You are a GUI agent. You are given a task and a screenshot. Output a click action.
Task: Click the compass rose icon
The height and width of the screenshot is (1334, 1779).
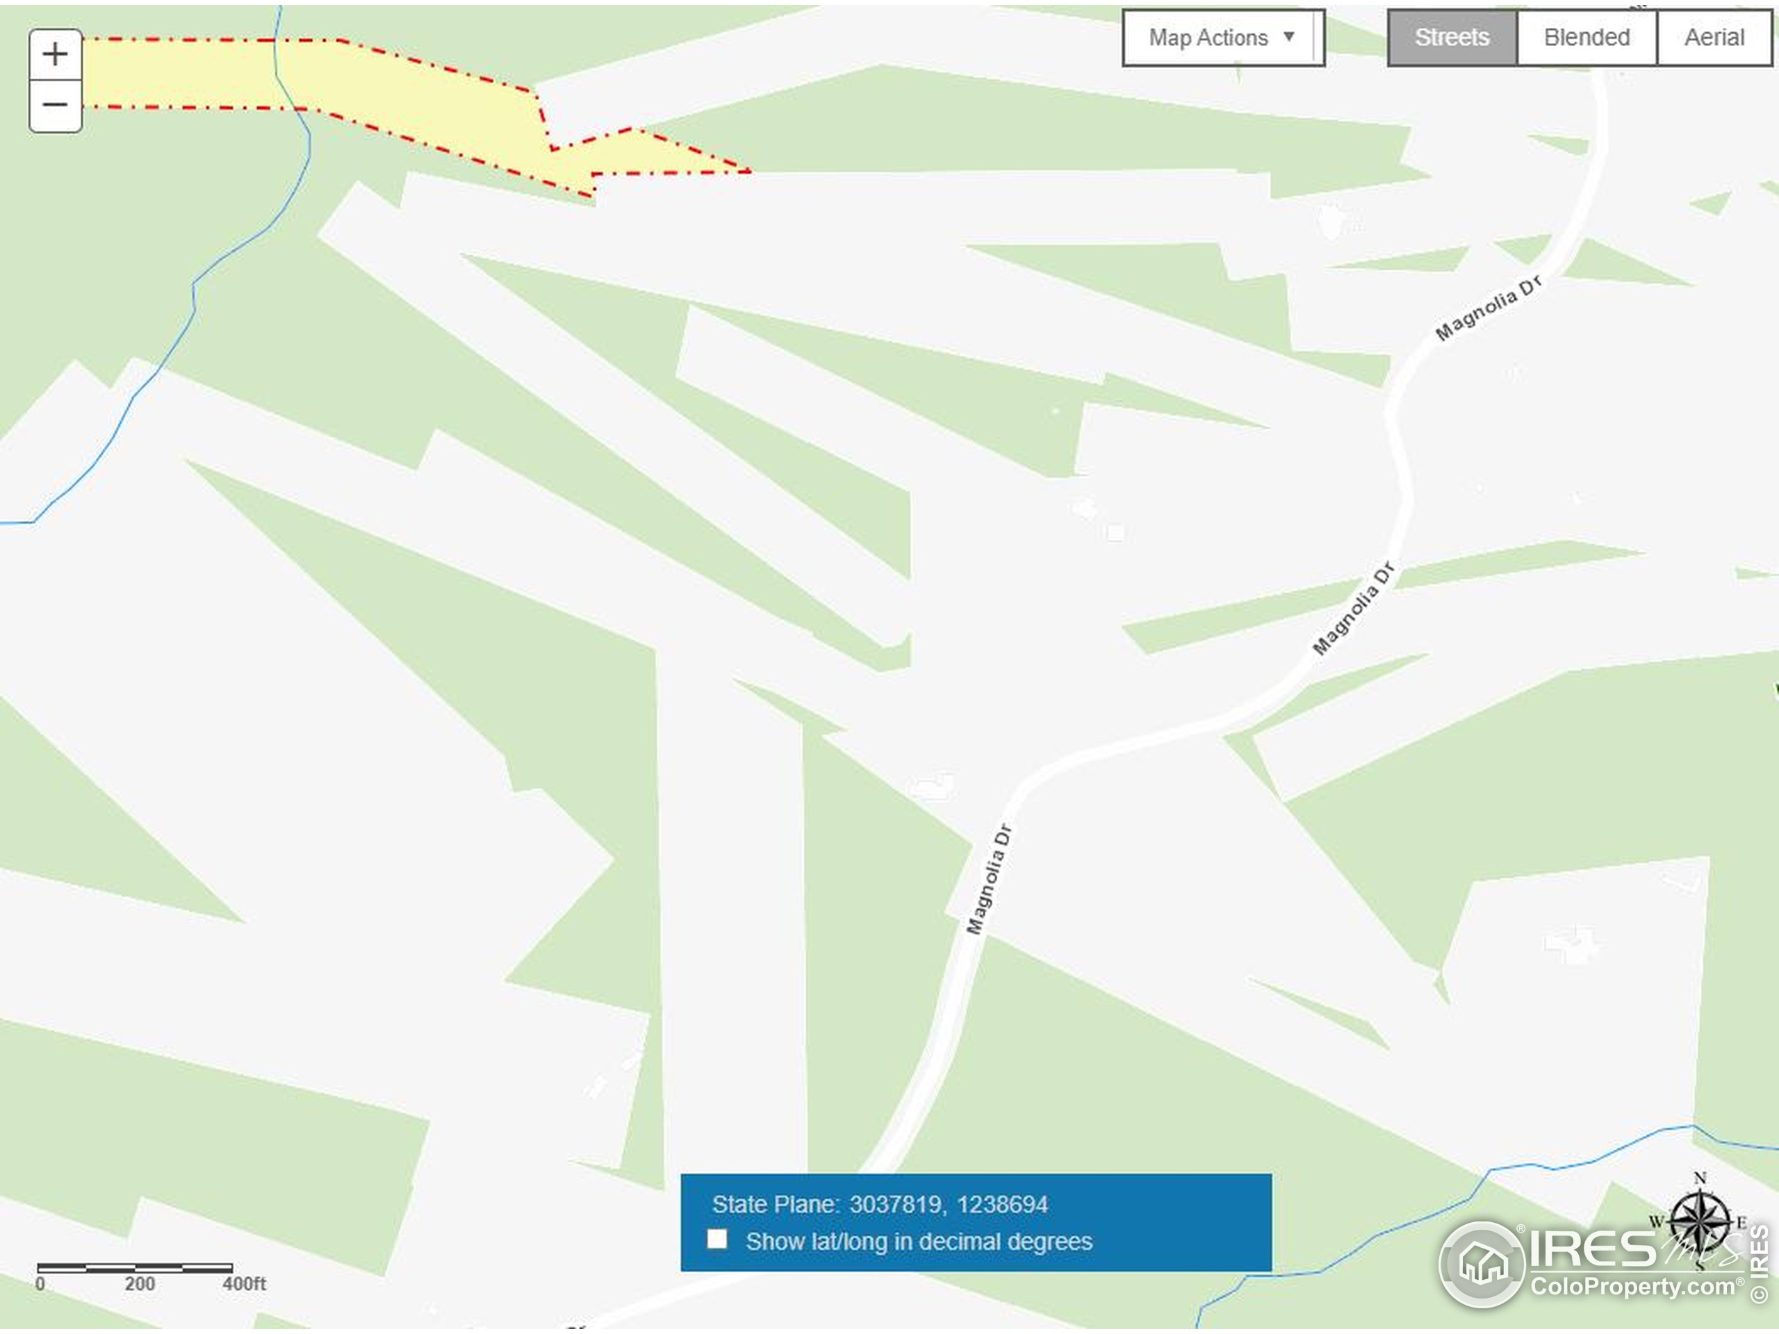(1698, 1223)
